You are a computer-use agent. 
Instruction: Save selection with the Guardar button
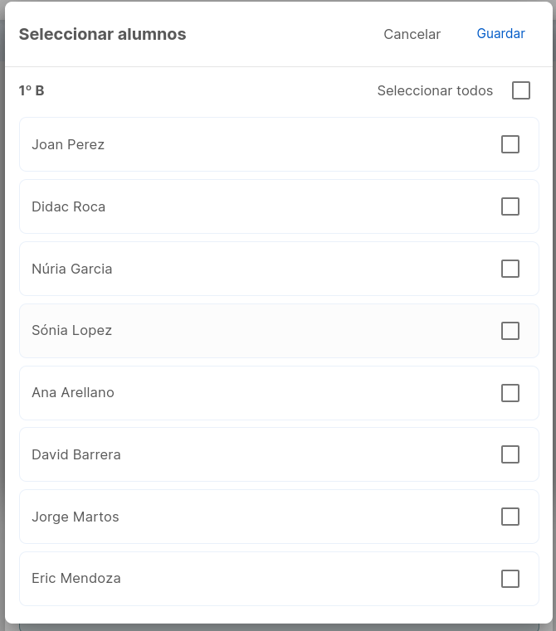click(x=500, y=34)
